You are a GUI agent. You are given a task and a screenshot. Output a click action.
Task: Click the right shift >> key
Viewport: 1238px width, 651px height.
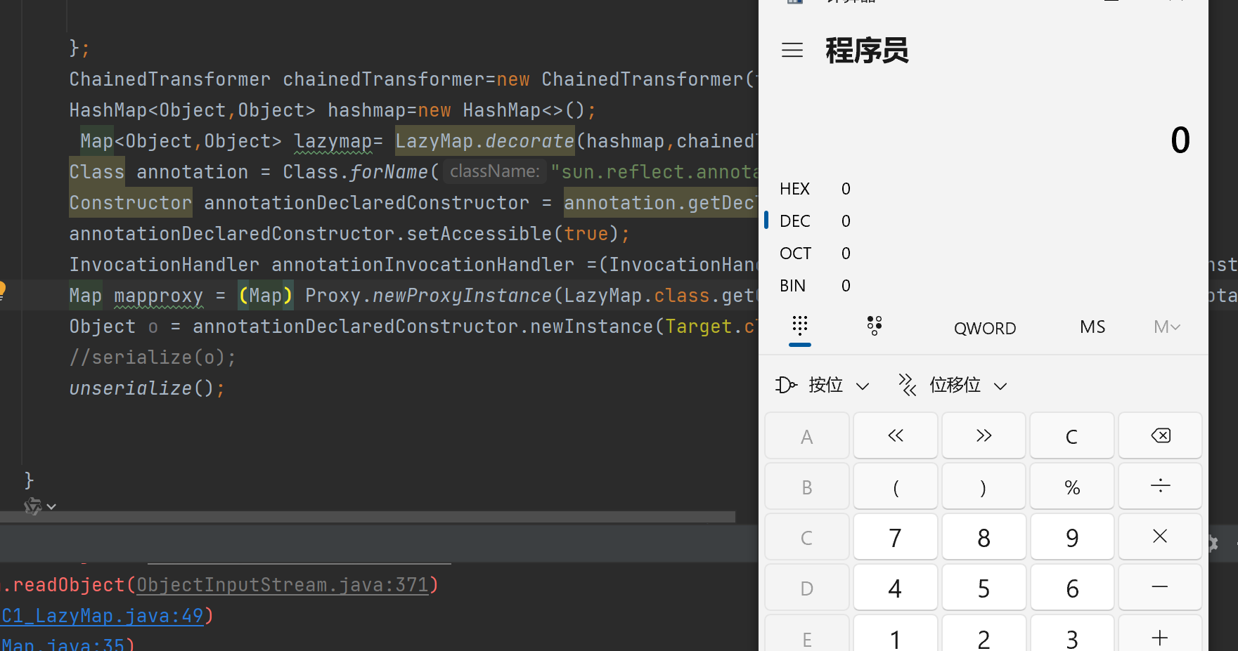(984, 436)
